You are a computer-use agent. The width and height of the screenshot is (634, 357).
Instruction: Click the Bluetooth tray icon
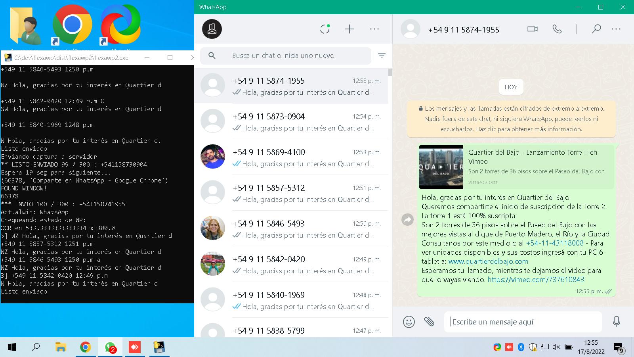click(x=521, y=347)
